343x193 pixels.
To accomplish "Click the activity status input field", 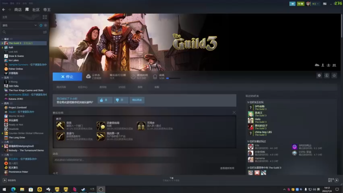I will point(144,160).
